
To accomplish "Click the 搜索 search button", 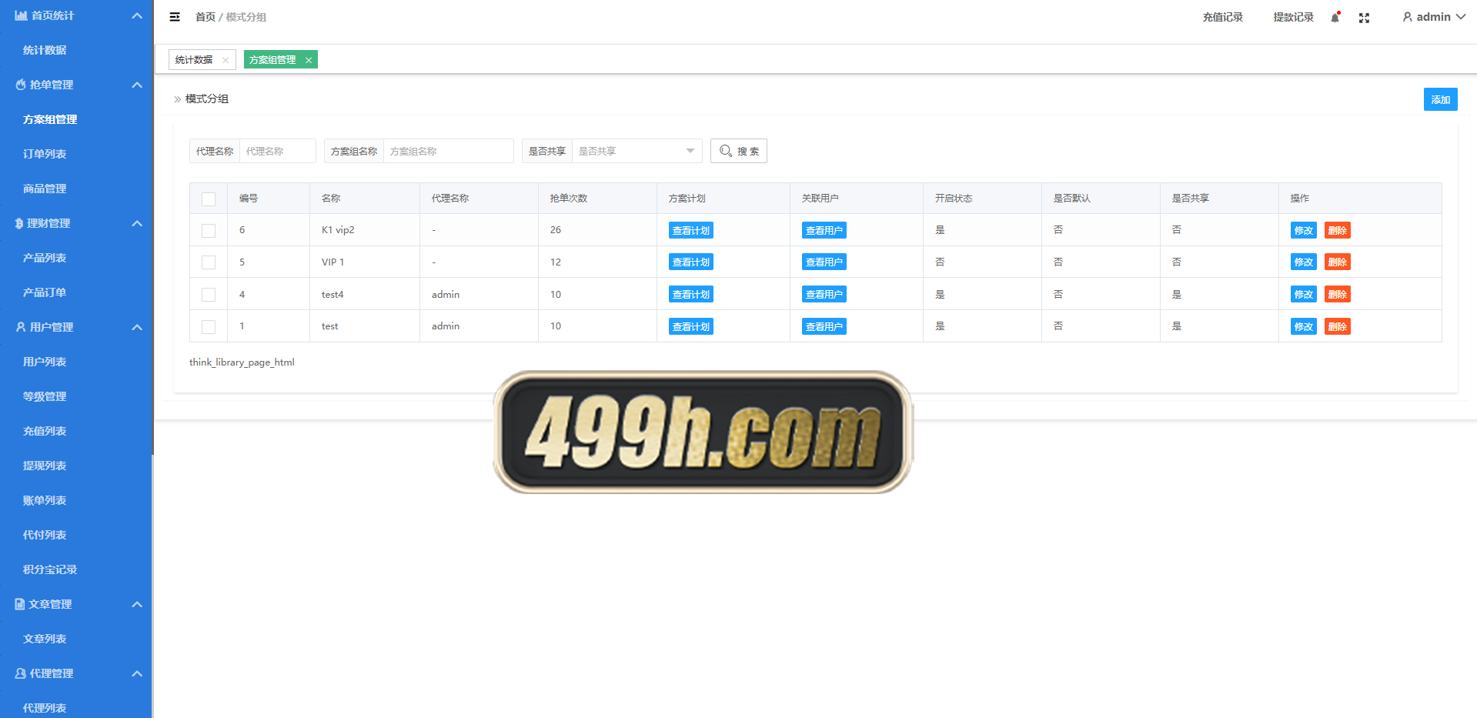I will pos(739,151).
